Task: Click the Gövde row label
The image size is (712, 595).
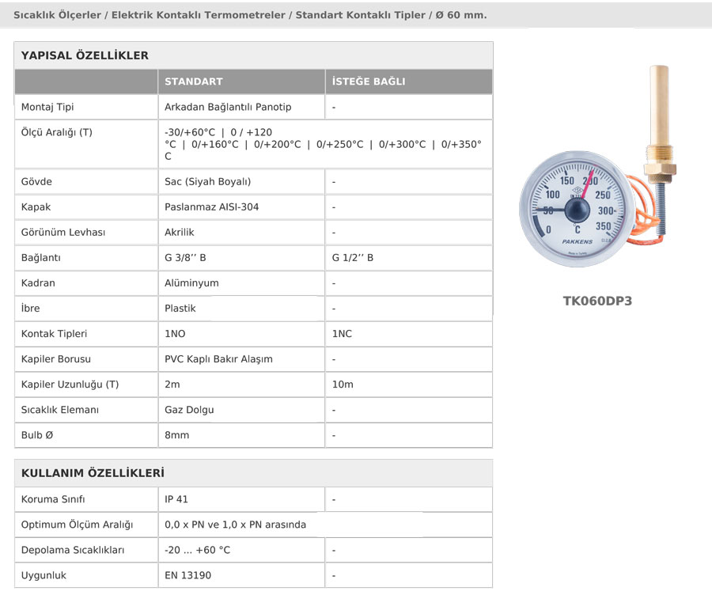Action: 36,182
